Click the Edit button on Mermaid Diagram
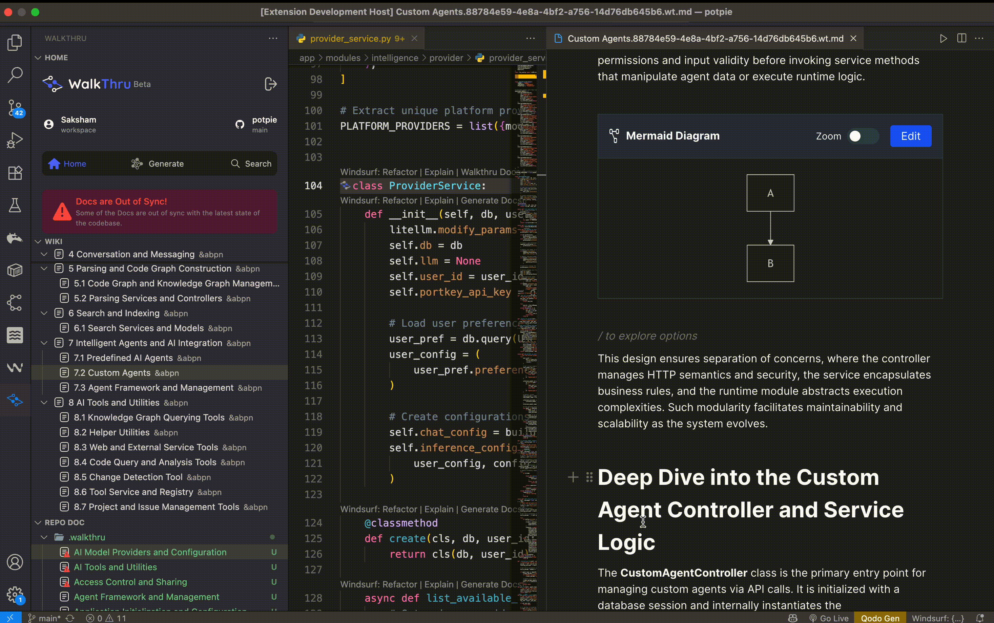Viewport: 994px width, 623px height. point(910,136)
